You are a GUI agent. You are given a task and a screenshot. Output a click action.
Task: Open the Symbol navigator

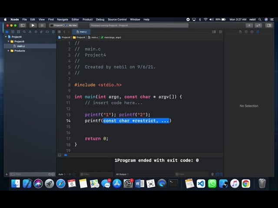click(18, 32)
